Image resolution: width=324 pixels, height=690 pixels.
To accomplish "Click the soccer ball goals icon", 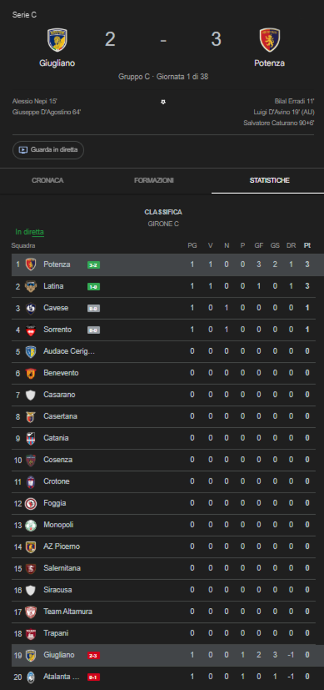I will pos(163,102).
